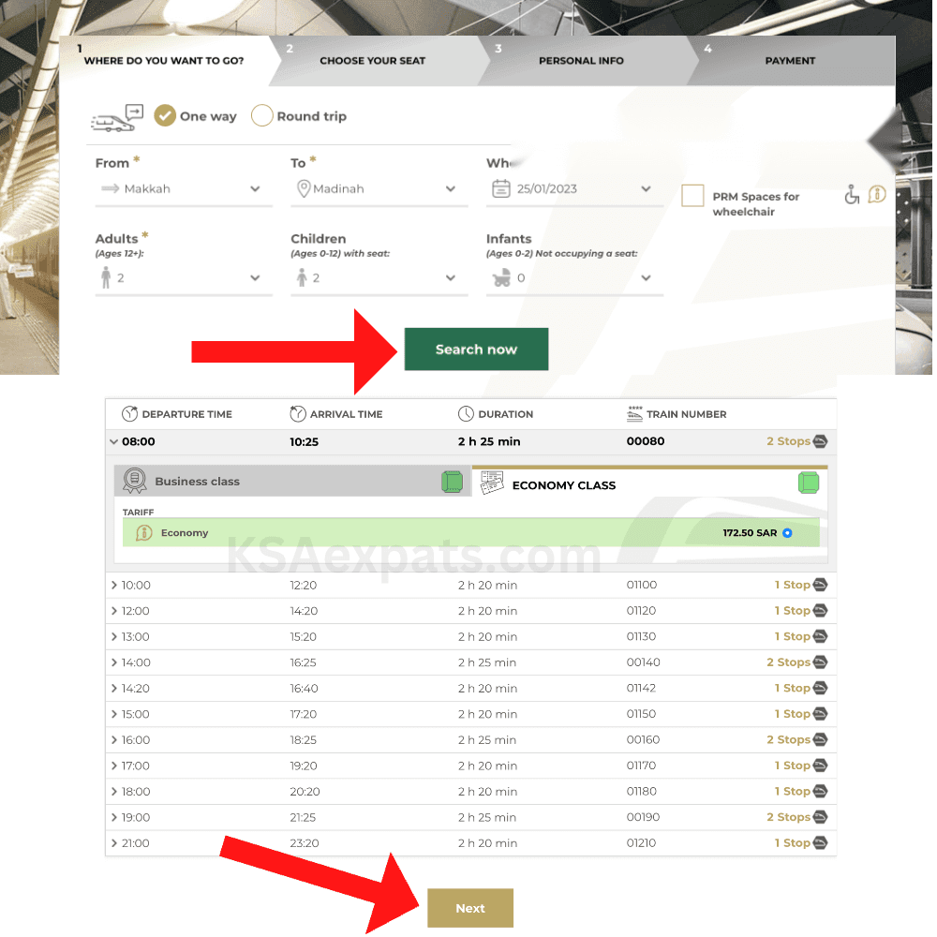
Task: Click the location pin icon in To field
Action: (304, 189)
